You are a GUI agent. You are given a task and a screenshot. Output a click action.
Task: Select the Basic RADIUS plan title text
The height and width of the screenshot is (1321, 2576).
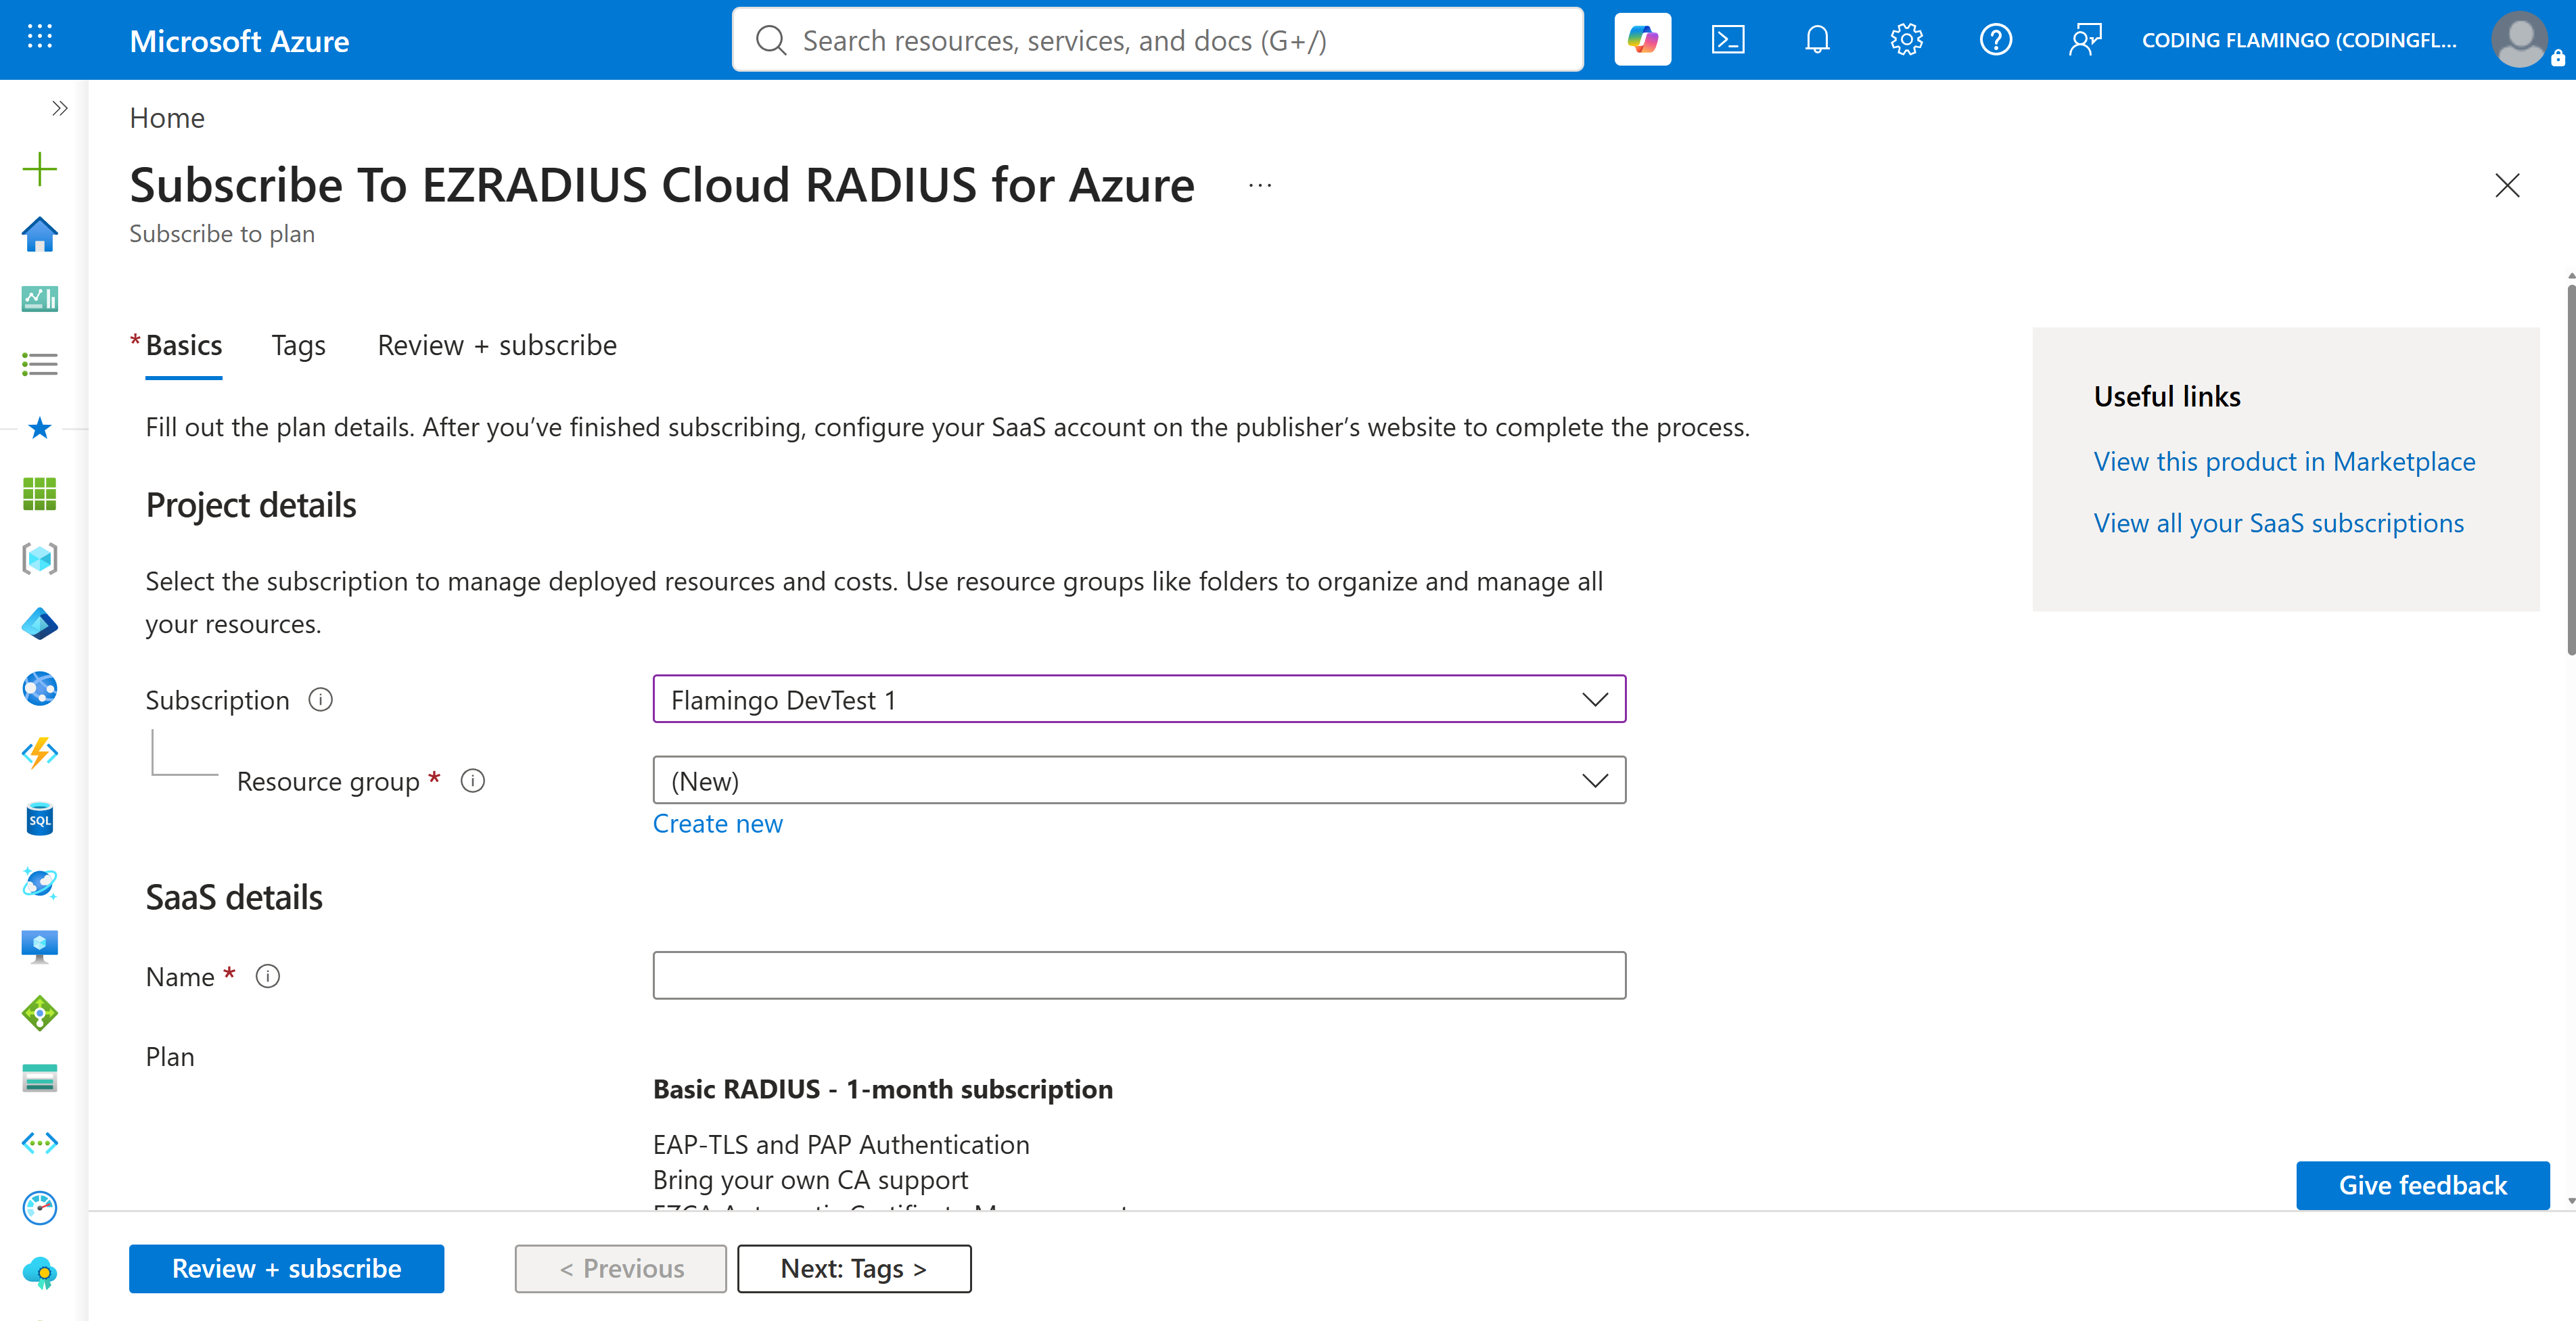(x=882, y=1089)
